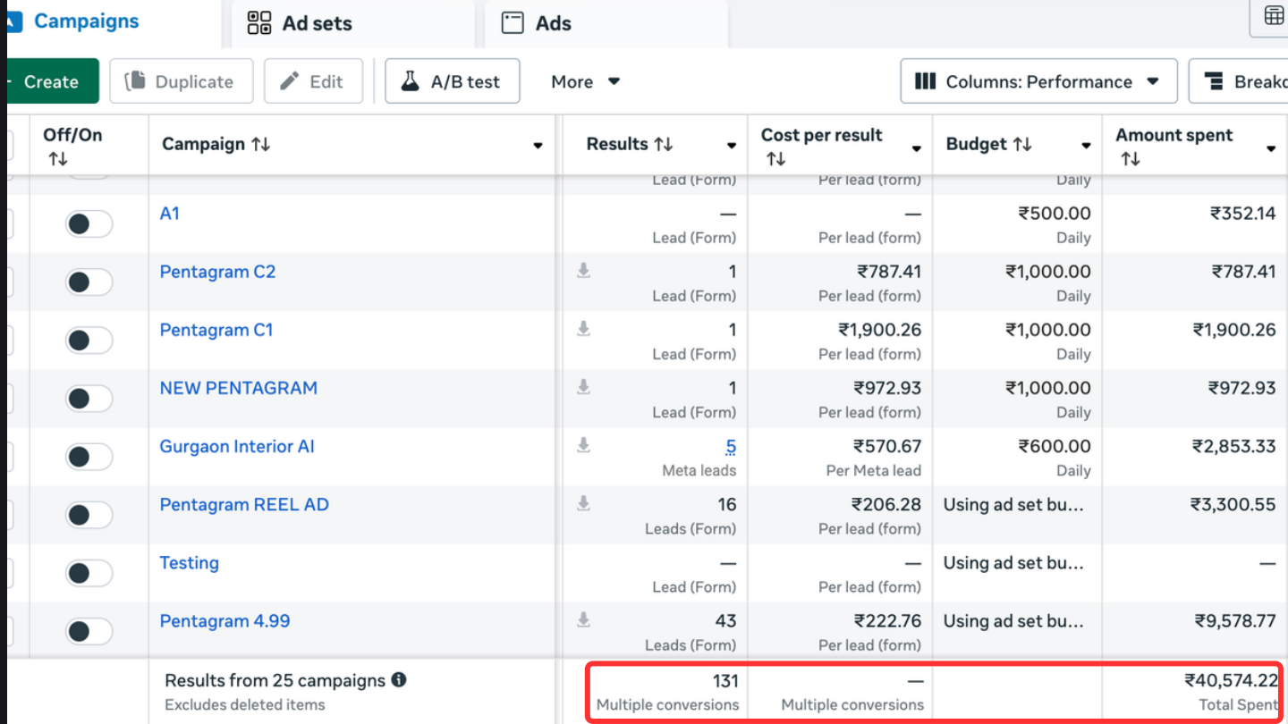Download leads icon for NEW PENTAGRAM
The width and height of the screenshot is (1288, 724).
pyautogui.click(x=583, y=386)
